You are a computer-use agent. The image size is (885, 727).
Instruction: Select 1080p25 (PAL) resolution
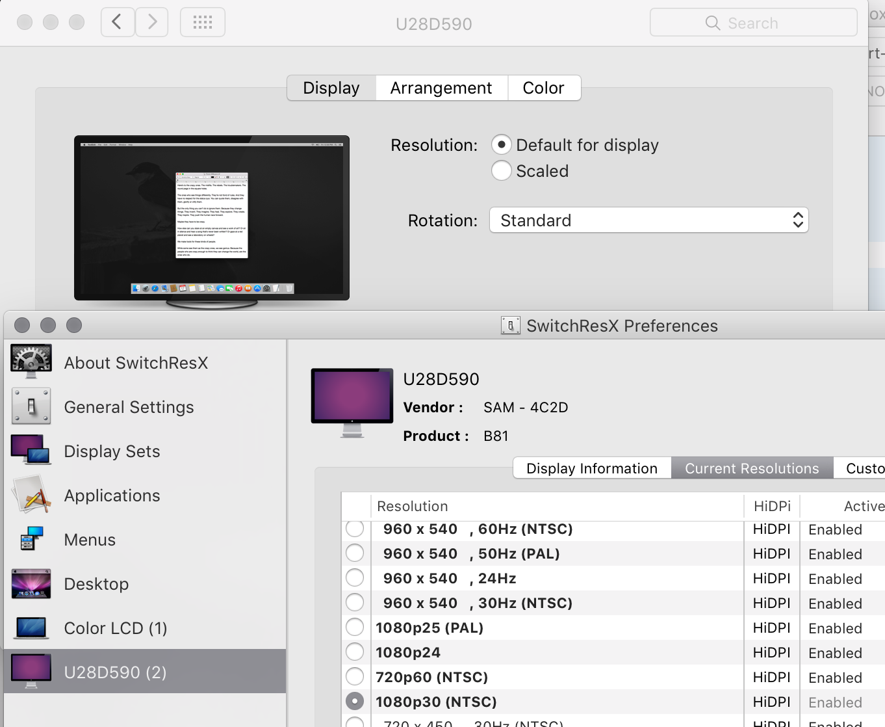[x=355, y=628]
